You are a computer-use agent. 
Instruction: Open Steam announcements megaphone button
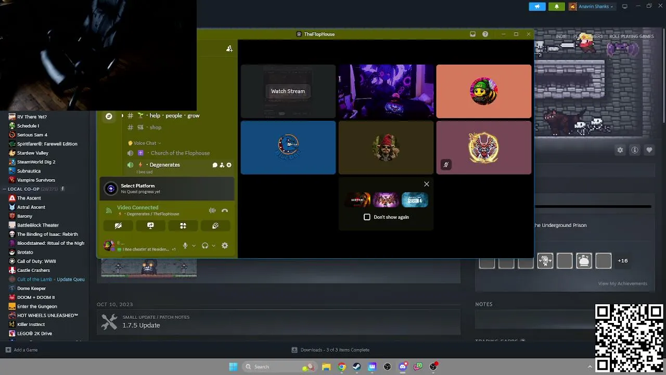(x=537, y=6)
